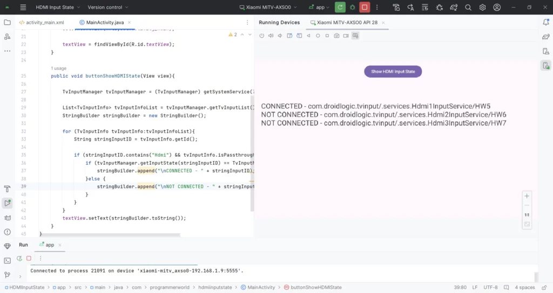Lower device volume

click(x=280, y=36)
